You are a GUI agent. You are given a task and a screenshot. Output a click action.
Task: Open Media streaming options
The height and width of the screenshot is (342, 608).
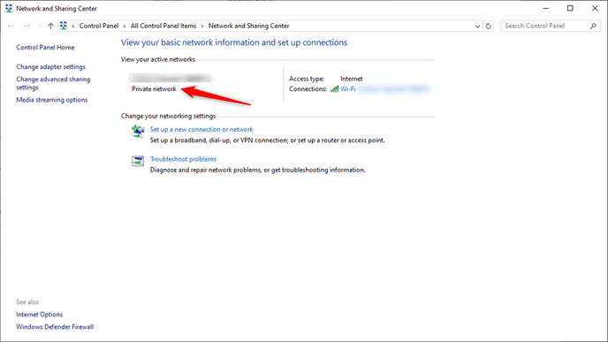(52, 100)
